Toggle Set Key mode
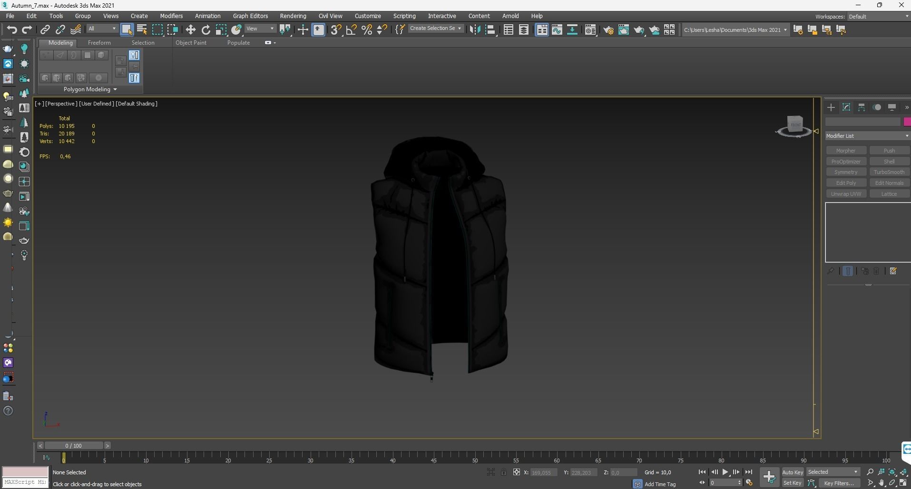This screenshot has height=489, width=911. click(x=793, y=483)
